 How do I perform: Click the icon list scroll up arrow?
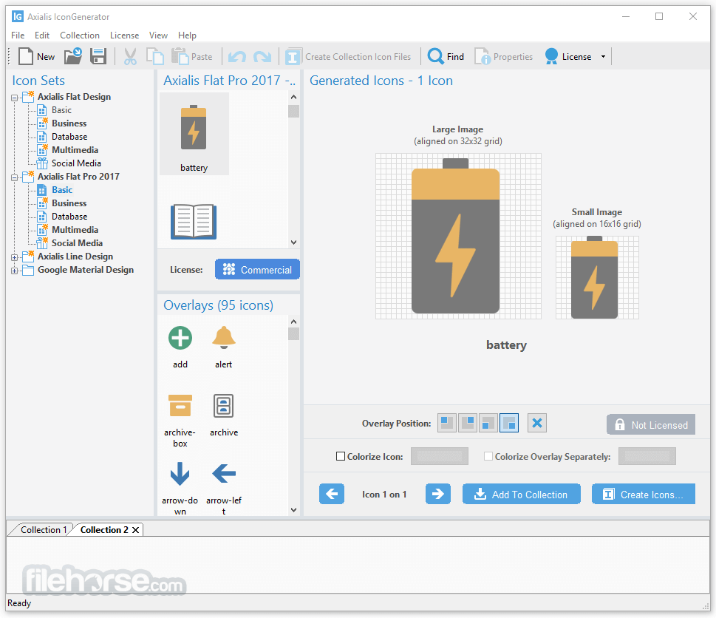[x=293, y=97]
